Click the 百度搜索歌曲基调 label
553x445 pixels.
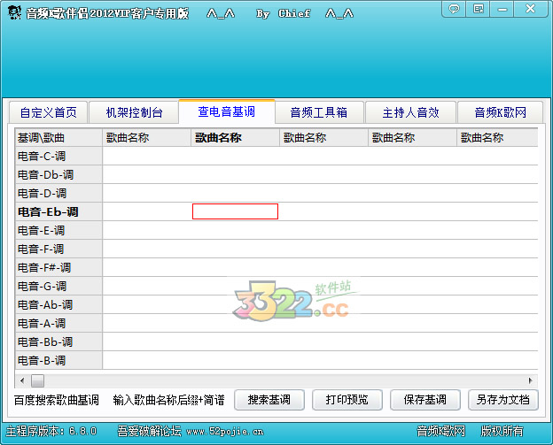57,400
